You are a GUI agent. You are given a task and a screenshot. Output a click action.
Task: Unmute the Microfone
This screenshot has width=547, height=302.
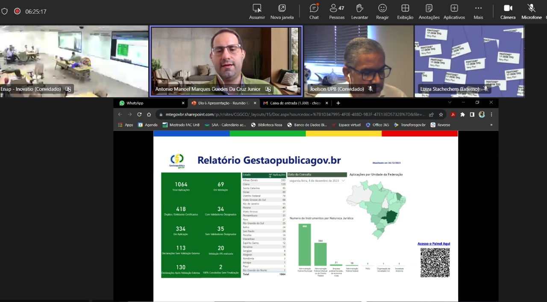tap(531, 11)
